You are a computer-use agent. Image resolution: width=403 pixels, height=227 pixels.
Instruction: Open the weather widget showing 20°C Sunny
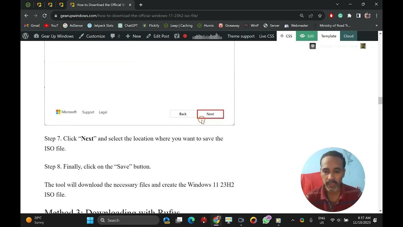[x=35, y=220]
